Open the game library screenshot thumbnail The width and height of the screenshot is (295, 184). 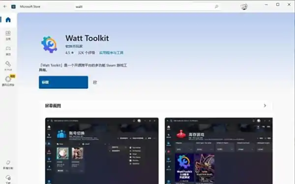219,151
